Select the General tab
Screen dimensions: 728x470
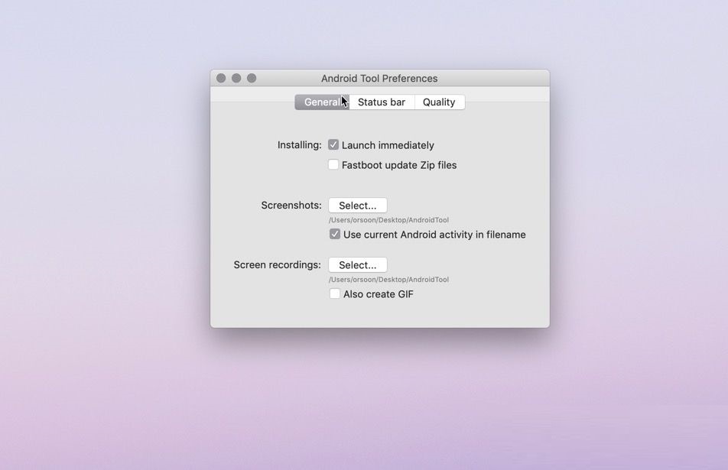[x=321, y=102]
